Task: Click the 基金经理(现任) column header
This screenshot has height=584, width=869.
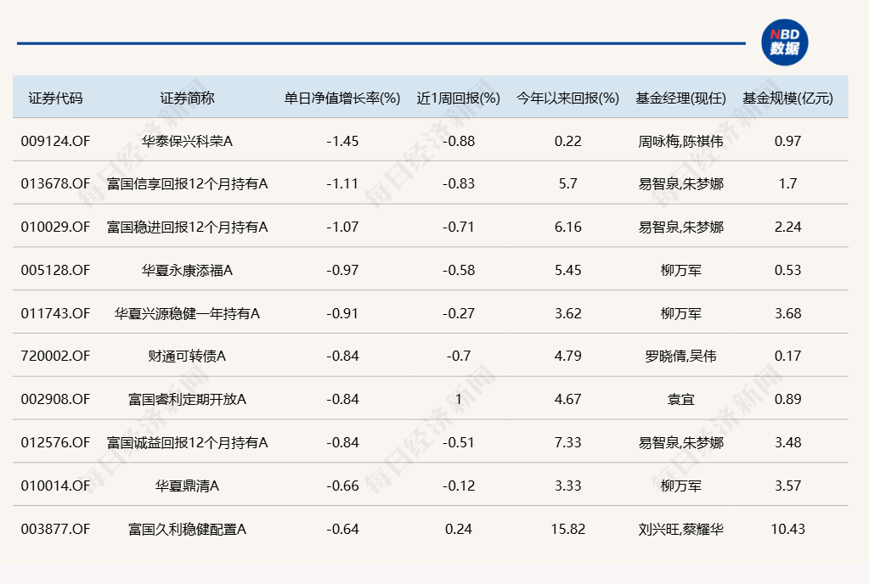Action: point(680,98)
